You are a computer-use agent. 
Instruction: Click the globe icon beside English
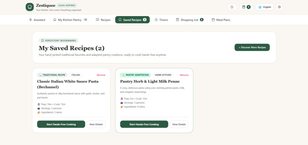pos(260,7)
